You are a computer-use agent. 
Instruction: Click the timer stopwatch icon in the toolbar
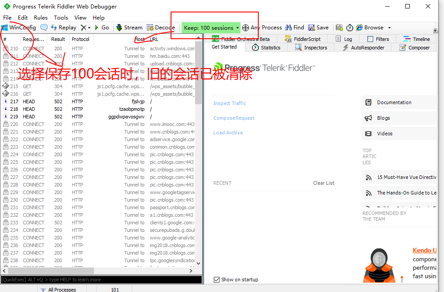[x=350, y=28]
